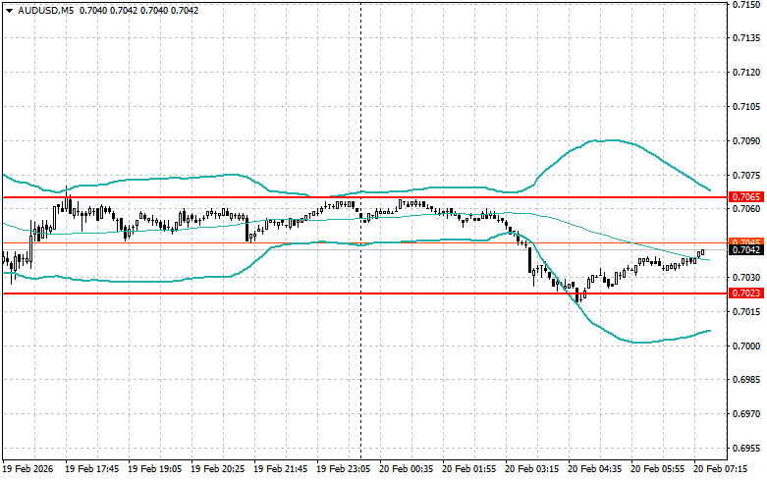Click the 0.6985 price axis label

(x=746, y=379)
